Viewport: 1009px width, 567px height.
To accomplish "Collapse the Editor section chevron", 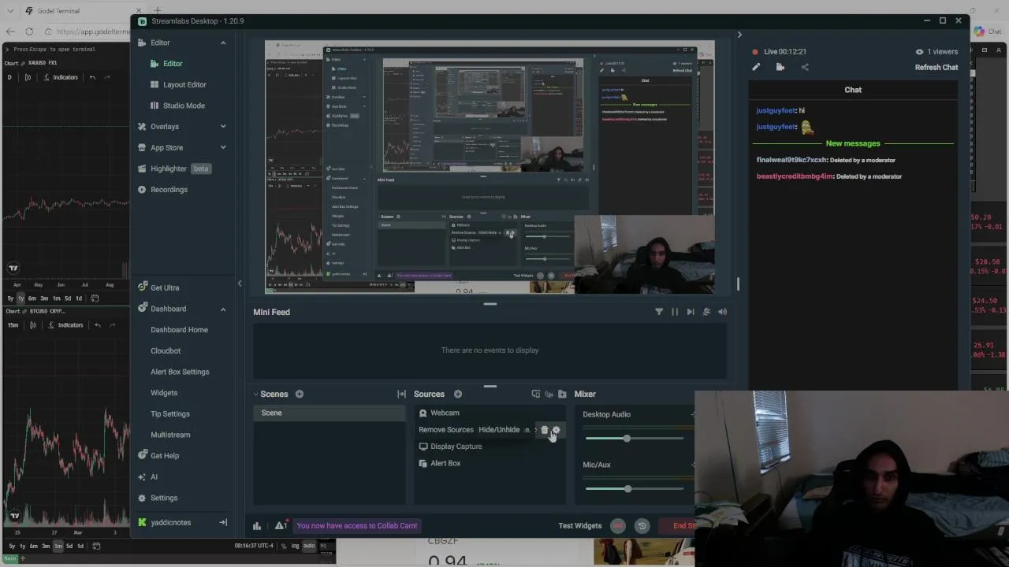I will coord(223,43).
